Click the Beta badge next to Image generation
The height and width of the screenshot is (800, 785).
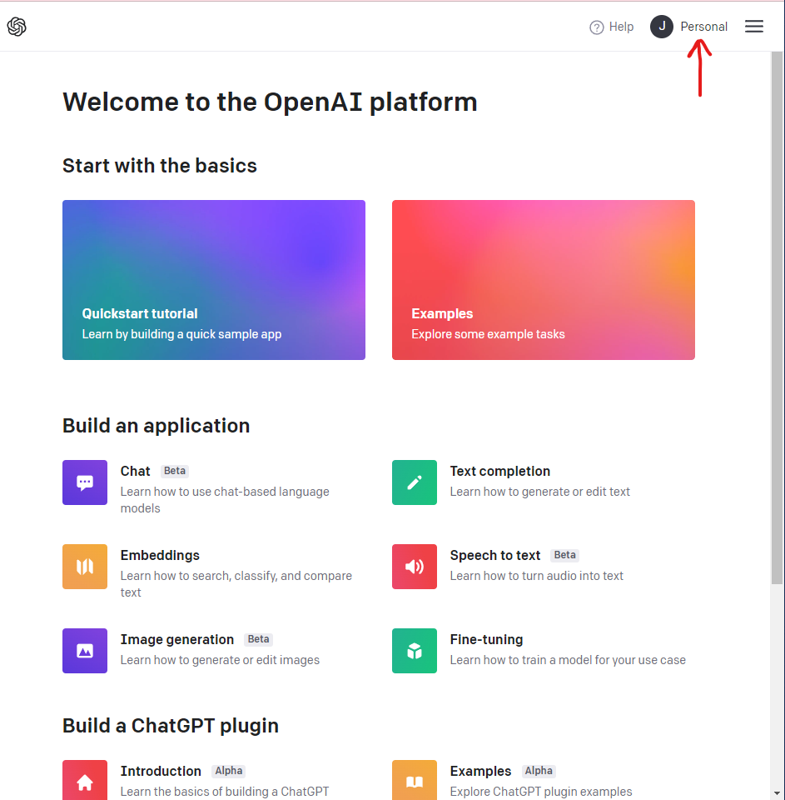[x=258, y=639]
